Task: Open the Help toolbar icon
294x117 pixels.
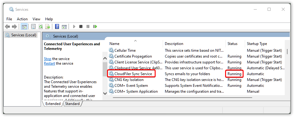Action: coord(57,26)
